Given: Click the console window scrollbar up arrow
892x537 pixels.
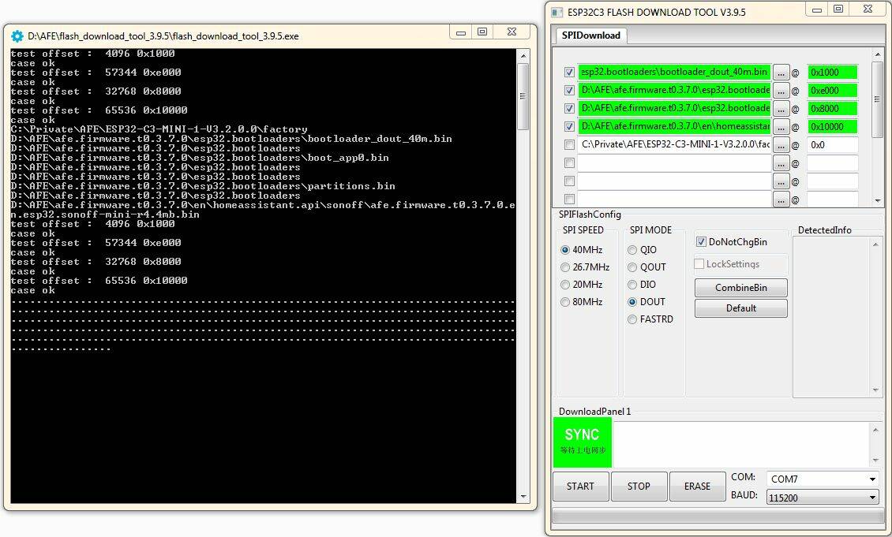Looking at the screenshot, I should (523, 55).
